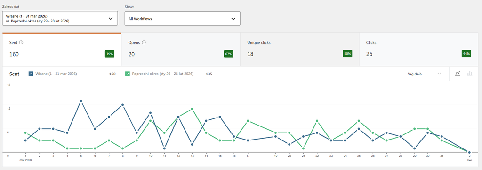Screen dimensions: 482x170
Task: Open the All Workflows dropdown
Action: (182, 19)
